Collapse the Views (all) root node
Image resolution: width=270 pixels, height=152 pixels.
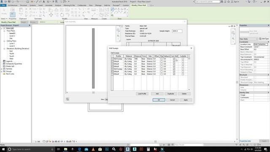pos(2,28)
